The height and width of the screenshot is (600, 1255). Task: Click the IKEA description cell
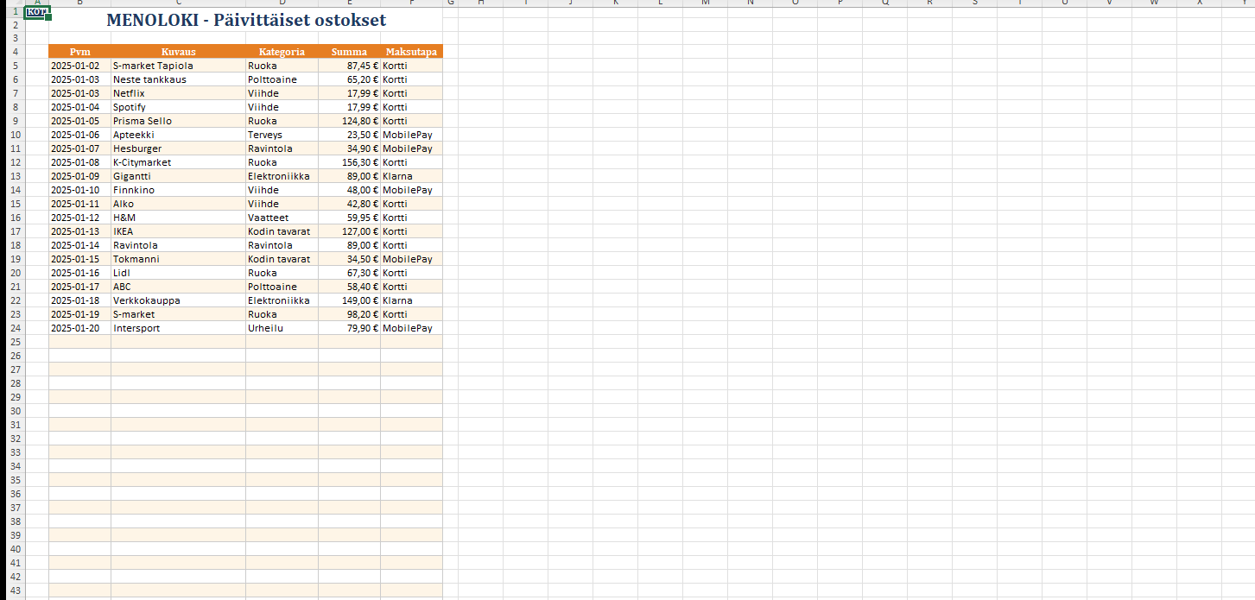(x=178, y=231)
